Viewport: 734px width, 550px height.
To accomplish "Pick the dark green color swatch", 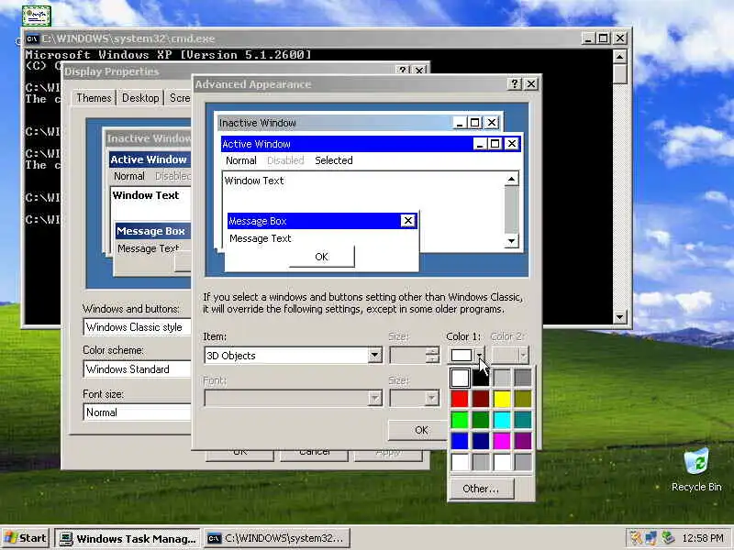I will click(480, 420).
